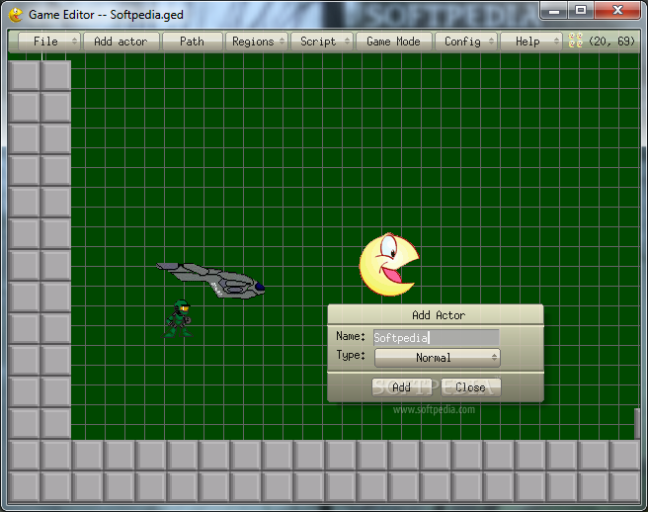Click the Add Actor dialog title bar
The width and height of the screenshot is (648, 512).
[x=436, y=315]
